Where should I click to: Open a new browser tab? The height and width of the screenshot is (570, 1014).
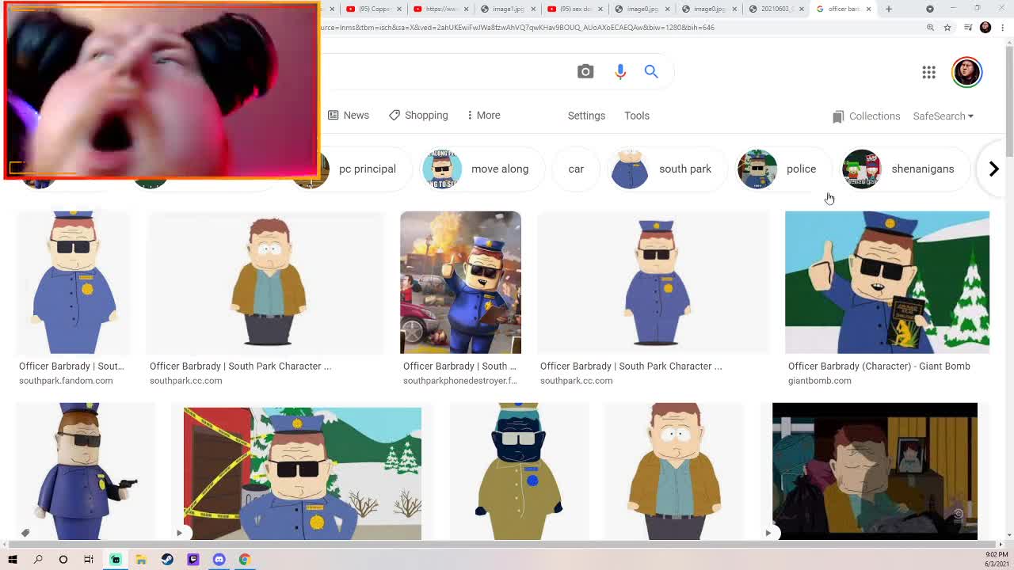(889, 9)
